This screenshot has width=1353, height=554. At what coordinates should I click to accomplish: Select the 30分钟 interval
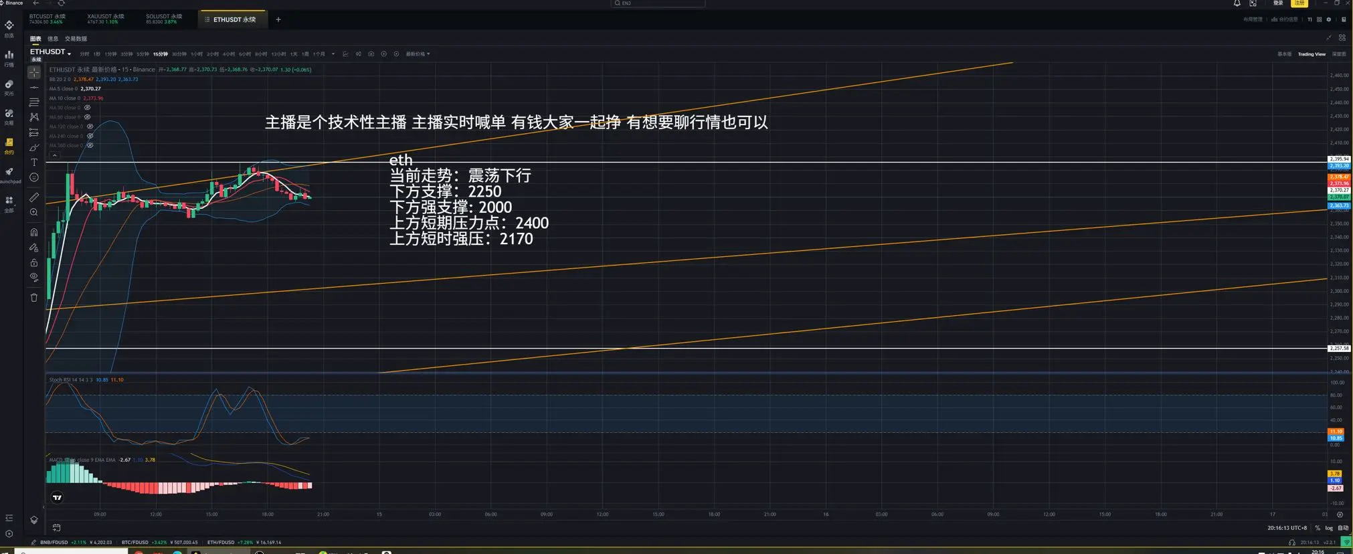(x=179, y=54)
